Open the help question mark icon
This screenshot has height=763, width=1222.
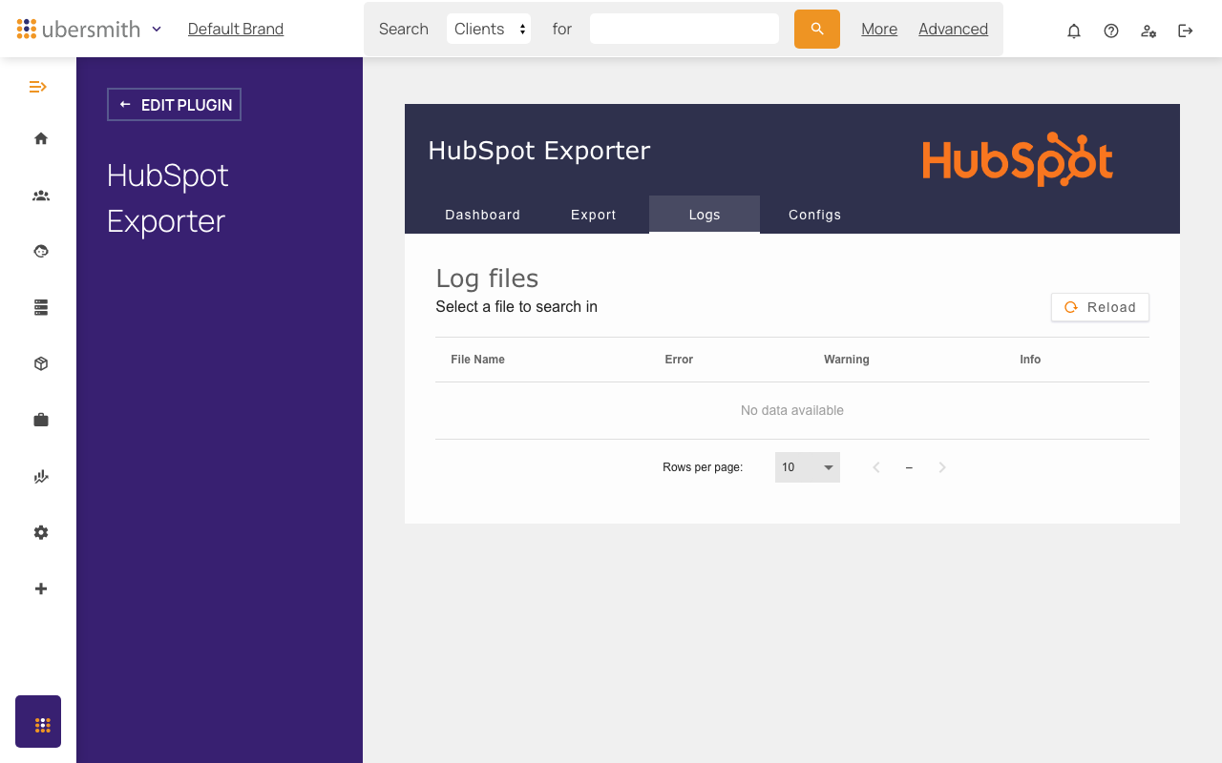point(1111,31)
